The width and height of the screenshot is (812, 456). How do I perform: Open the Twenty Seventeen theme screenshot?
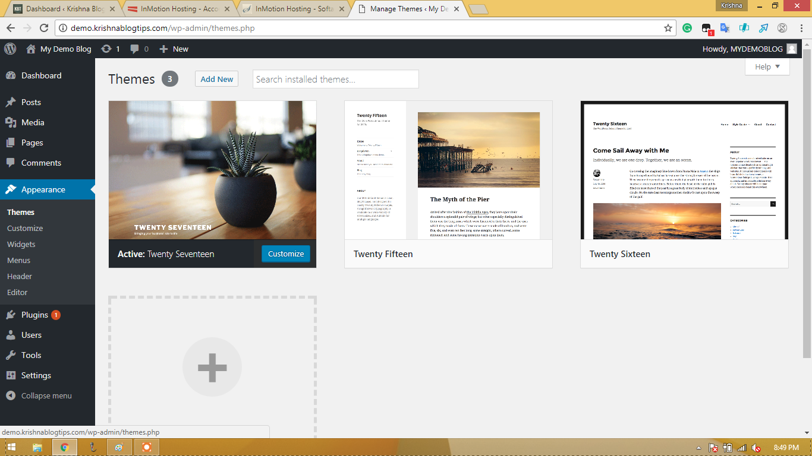tap(212, 170)
